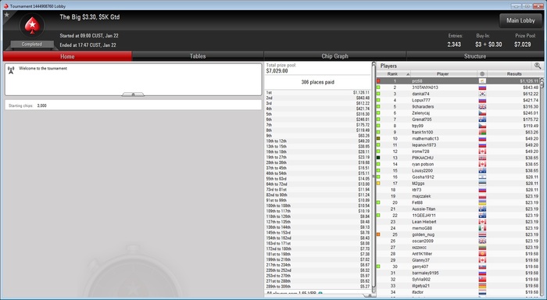Click the Israel flag beside Gosha1912
The image size is (547, 300).
[482, 177]
